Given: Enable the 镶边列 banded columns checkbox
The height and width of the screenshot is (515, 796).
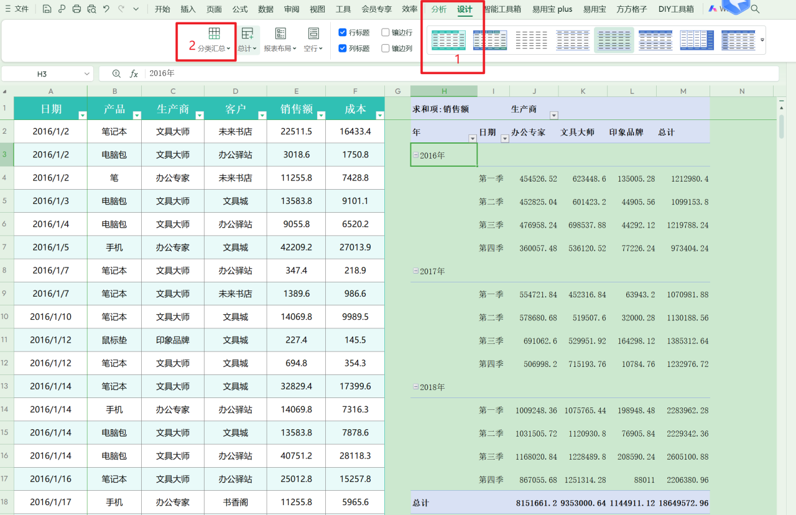Looking at the screenshot, I should (x=386, y=48).
